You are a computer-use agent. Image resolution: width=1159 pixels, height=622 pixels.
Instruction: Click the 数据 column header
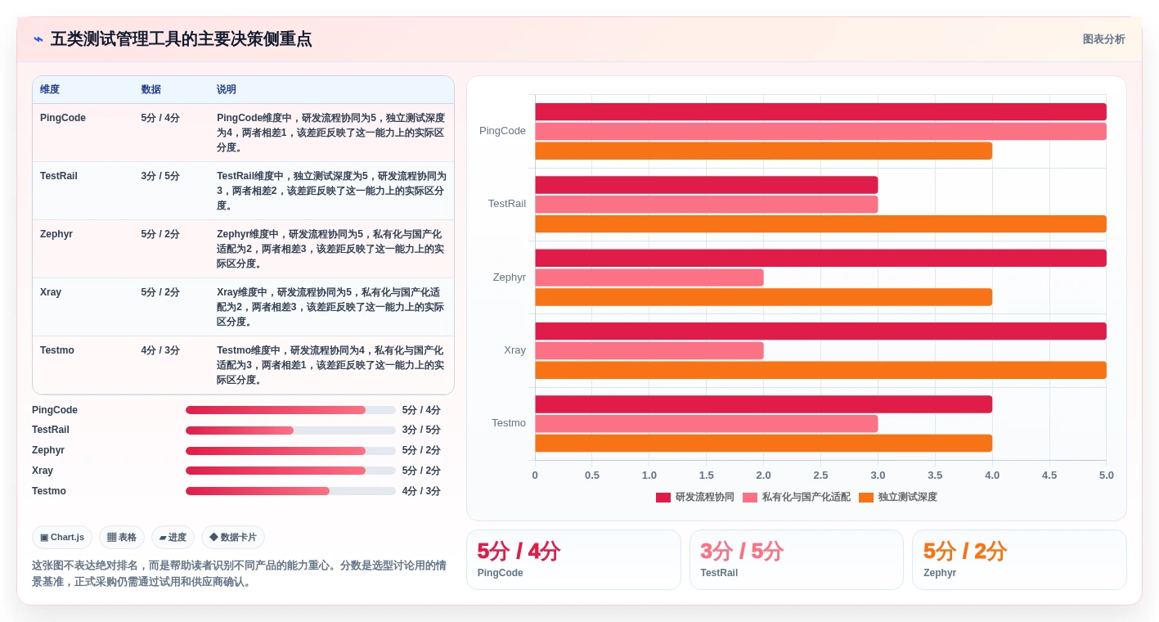[x=151, y=89]
